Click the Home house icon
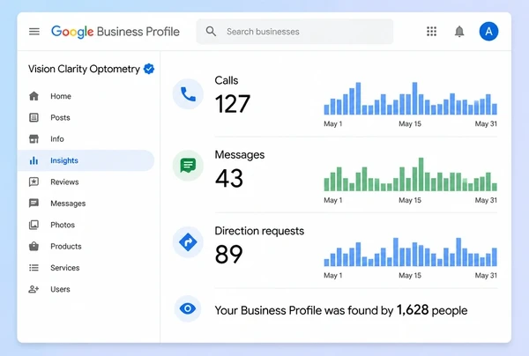529x356 pixels. click(x=34, y=96)
